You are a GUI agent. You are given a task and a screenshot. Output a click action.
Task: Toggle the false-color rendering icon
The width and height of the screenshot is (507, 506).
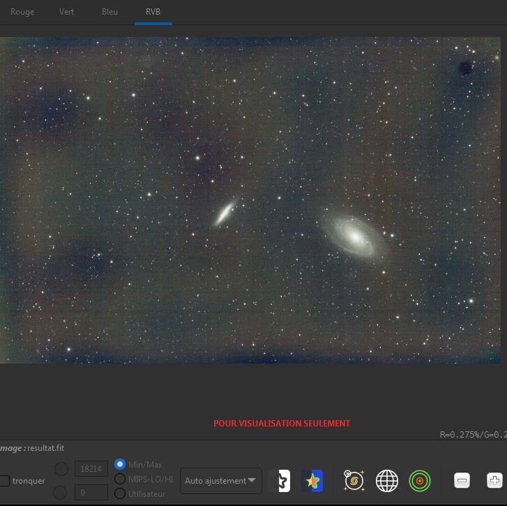coord(312,481)
